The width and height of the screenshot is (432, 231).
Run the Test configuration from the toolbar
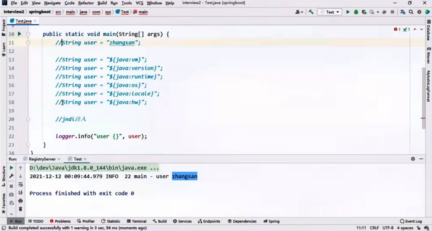click(x=348, y=12)
